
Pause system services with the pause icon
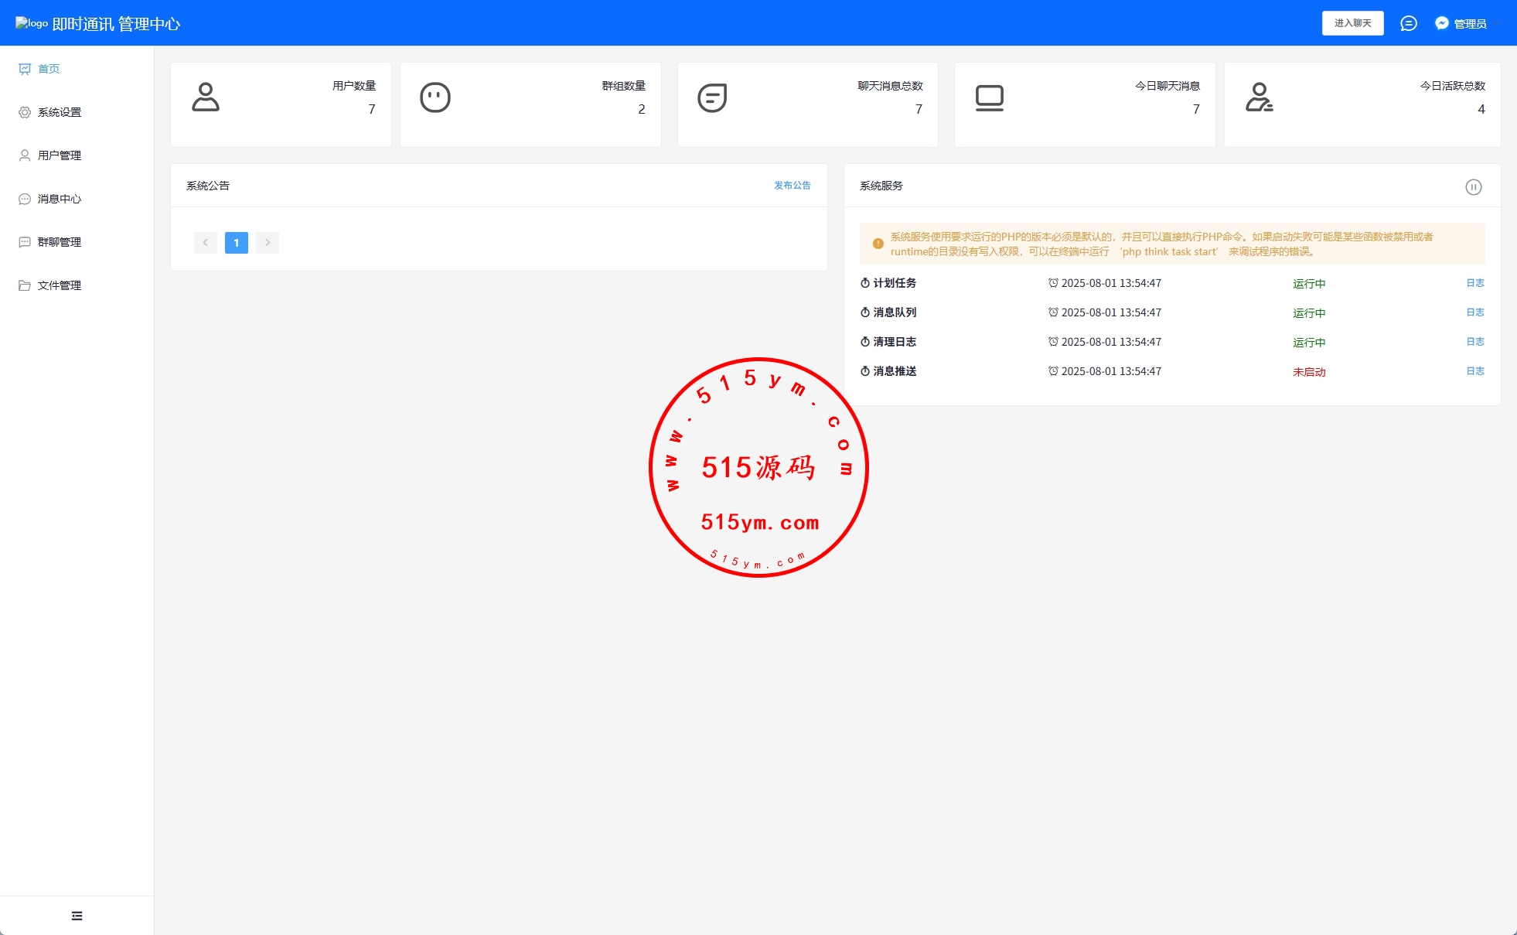click(1473, 186)
